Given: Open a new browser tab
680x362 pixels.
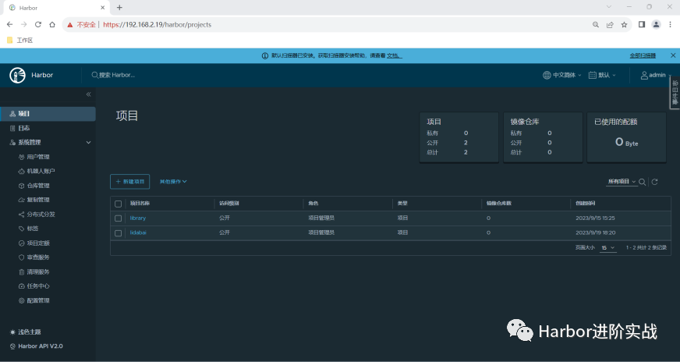Looking at the screenshot, I should pyautogui.click(x=119, y=7).
